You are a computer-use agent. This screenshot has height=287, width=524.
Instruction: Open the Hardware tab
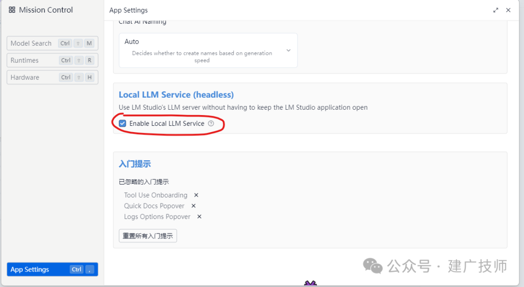click(52, 77)
